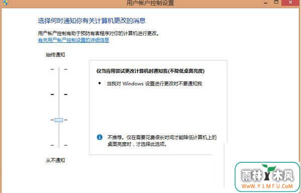Click the WwW.YLMFU.CoM watermark text

[267, 186]
